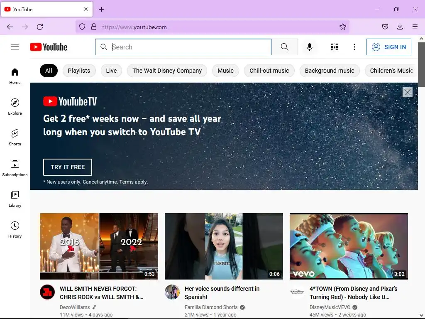Click the girl ENGLISH video thumbnail
425x319 pixels.
224,246
